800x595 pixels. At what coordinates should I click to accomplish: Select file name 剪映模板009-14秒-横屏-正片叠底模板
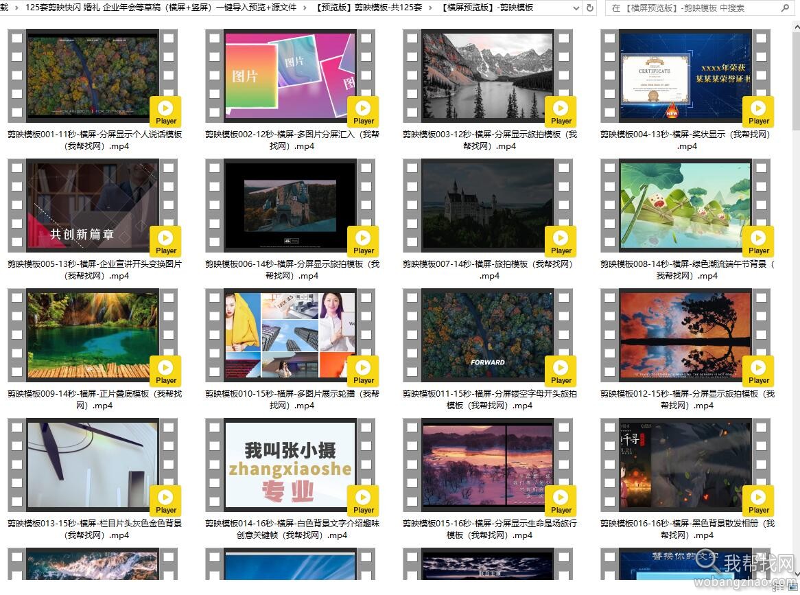tap(95, 399)
